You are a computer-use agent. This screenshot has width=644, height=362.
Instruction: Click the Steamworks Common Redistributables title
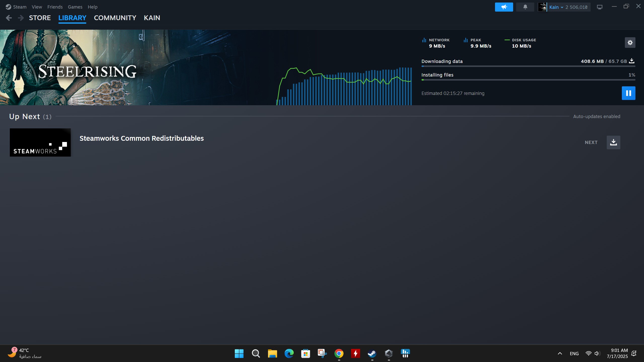(142, 138)
